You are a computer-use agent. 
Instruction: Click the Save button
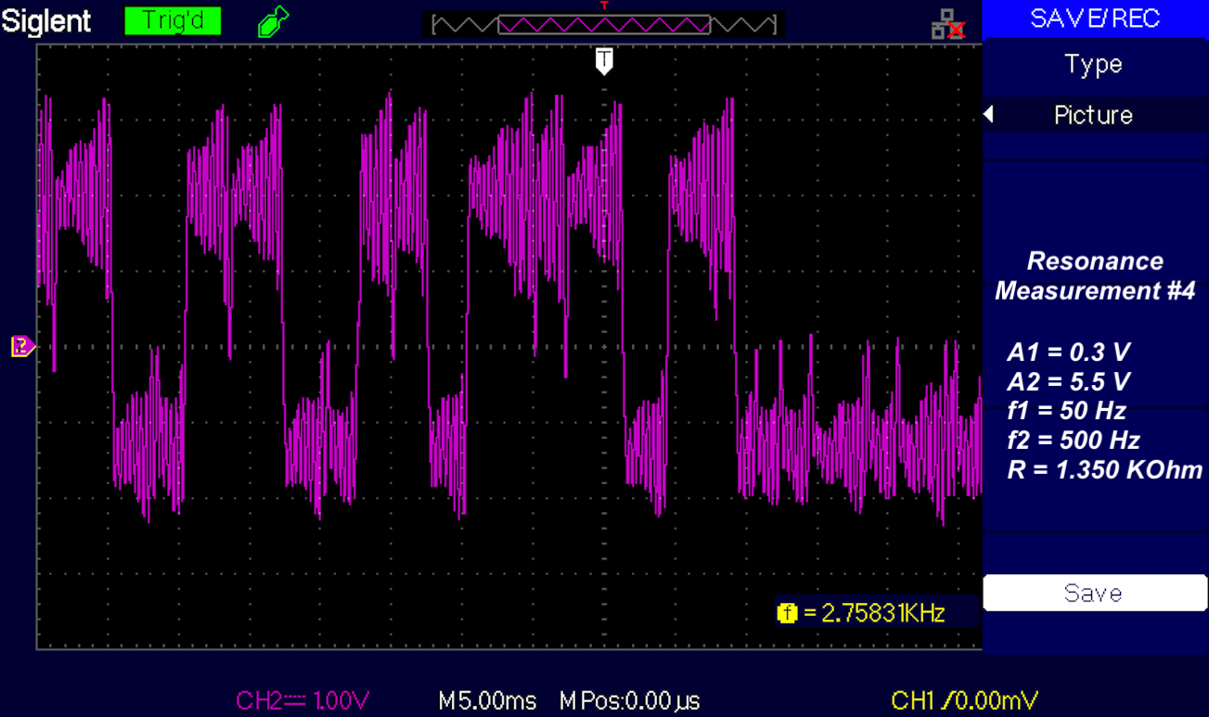point(1095,593)
